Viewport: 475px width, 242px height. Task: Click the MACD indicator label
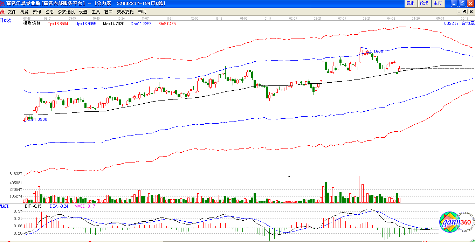click(x=5, y=206)
